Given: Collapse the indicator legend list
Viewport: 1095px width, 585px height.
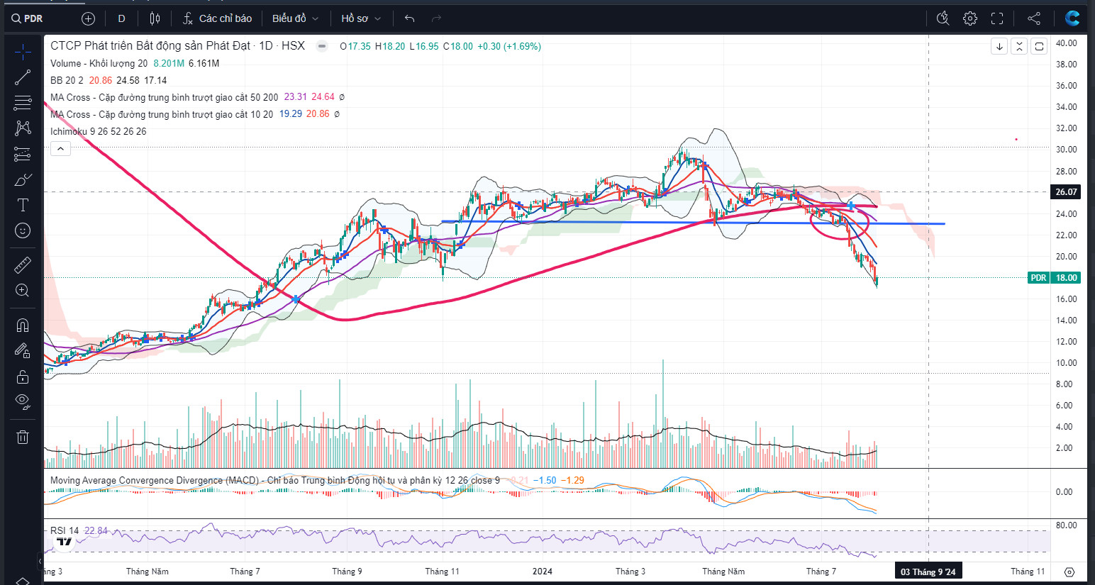Looking at the screenshot, I should tap(60, 149).
